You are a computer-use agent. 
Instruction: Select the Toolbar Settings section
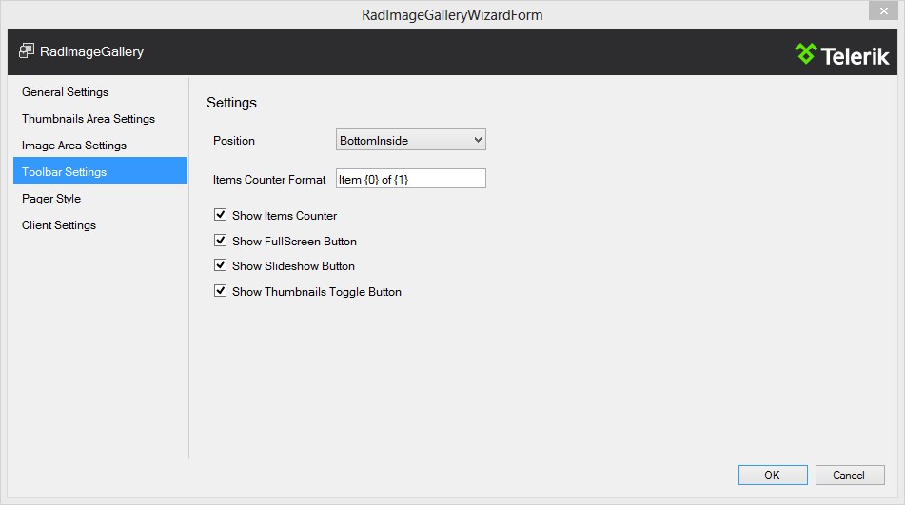pos(65,172)
